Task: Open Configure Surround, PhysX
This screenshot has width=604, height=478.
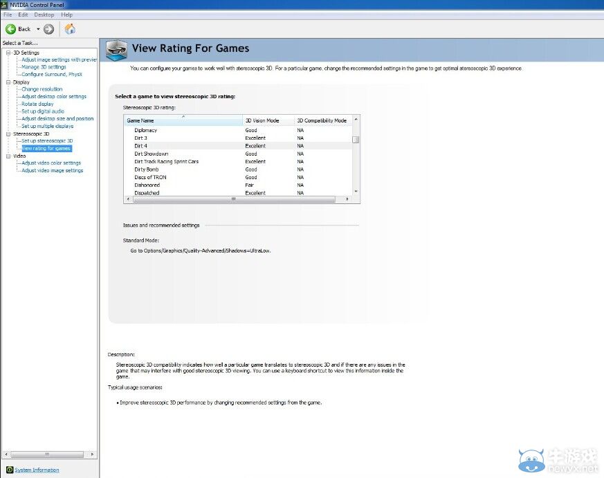Action: 52,74
